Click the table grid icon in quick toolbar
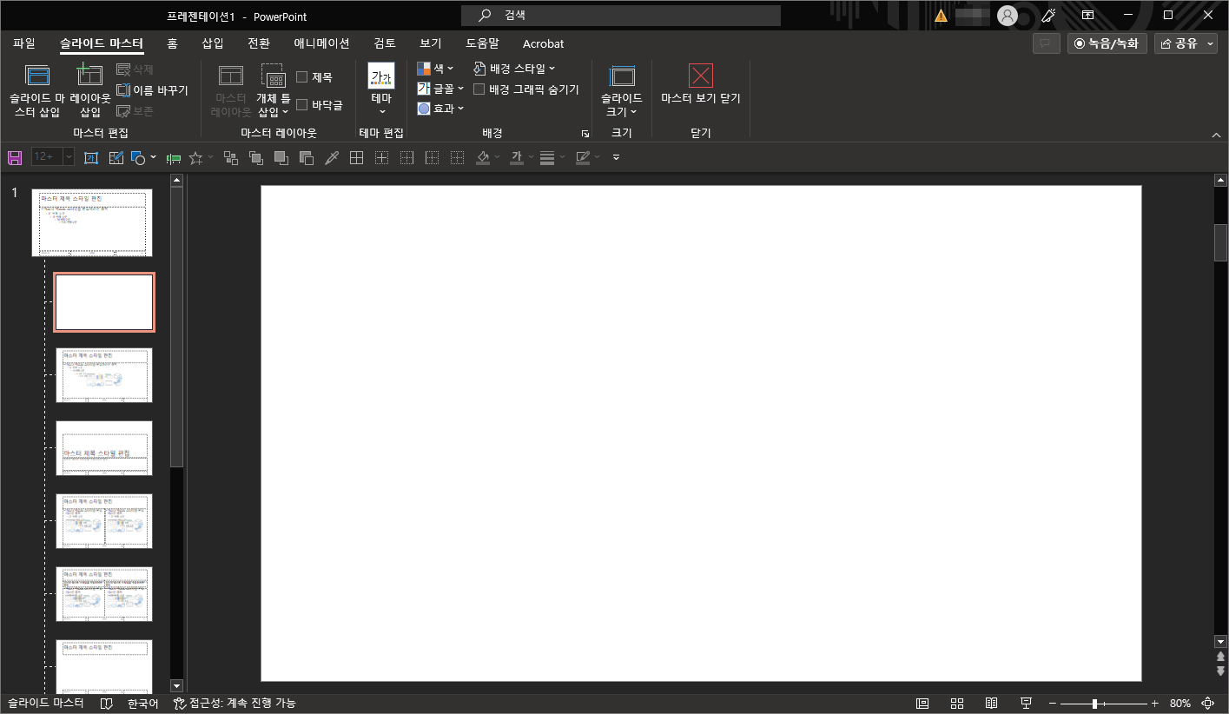The width and height of the screenshot is (1229, 714). tap(356, 157)
